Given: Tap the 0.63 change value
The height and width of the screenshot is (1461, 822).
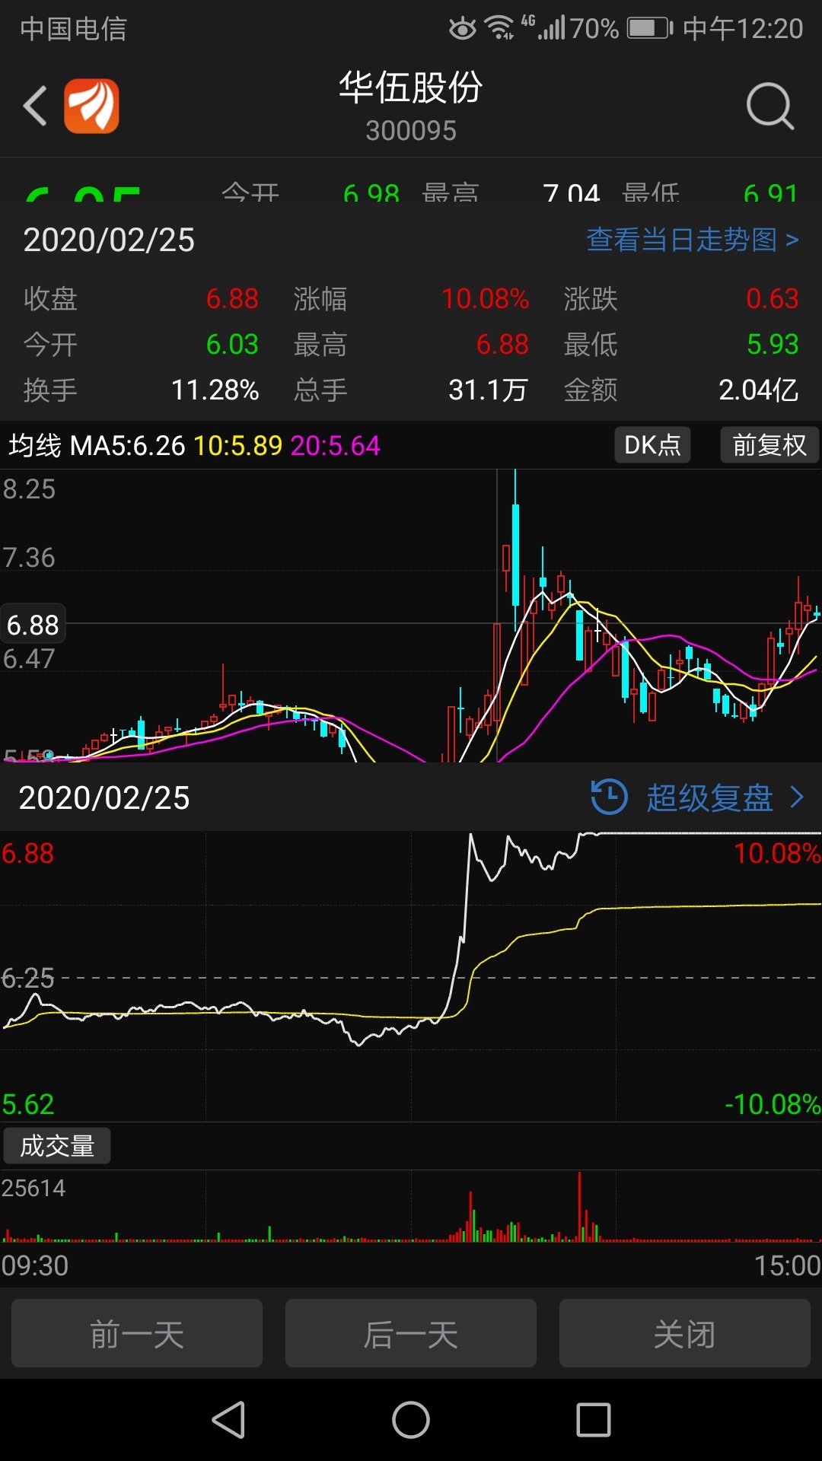Looking at the screenshot, I should point(773,299).
